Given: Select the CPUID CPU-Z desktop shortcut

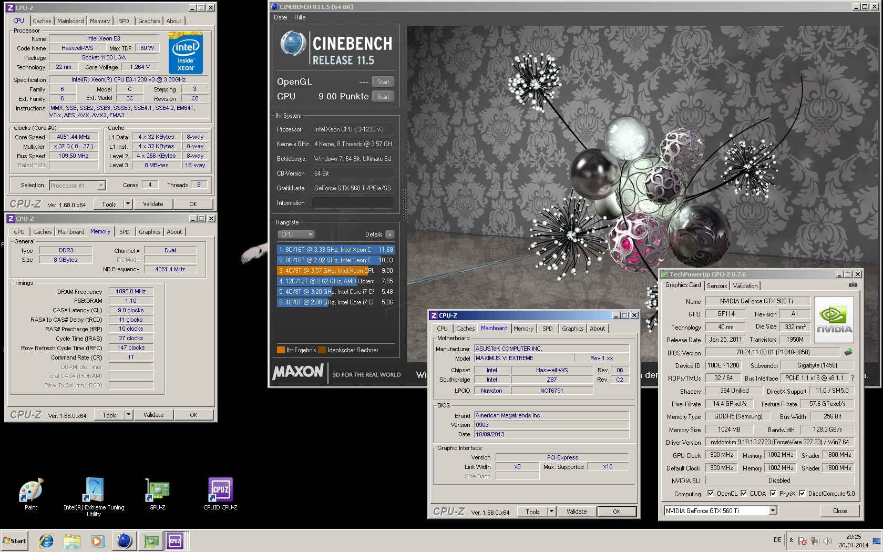Looking at the screenshot, I should (x=220, y=490).
